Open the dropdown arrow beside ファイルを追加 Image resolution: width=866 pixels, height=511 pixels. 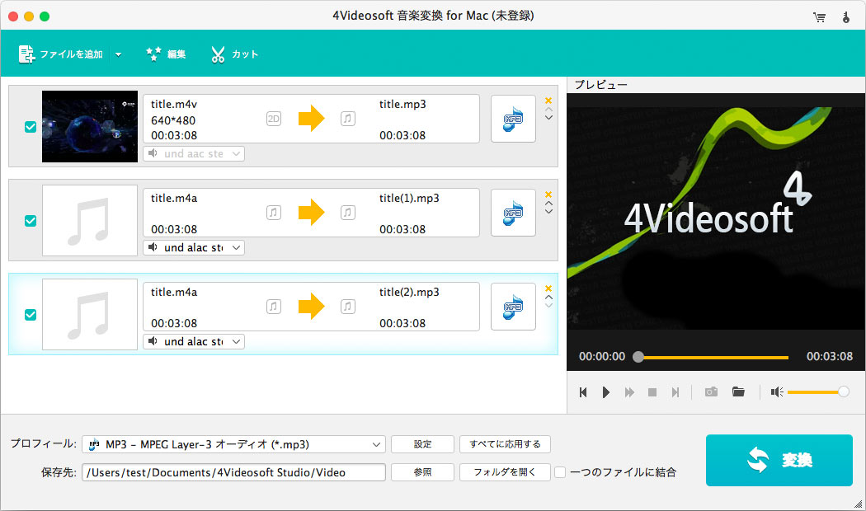118,54
